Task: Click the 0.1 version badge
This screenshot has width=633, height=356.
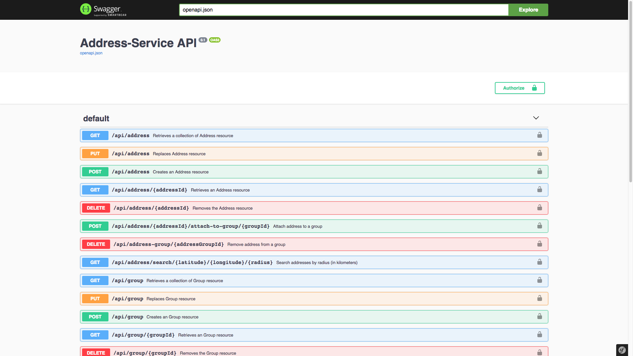Action: (203, 40)
